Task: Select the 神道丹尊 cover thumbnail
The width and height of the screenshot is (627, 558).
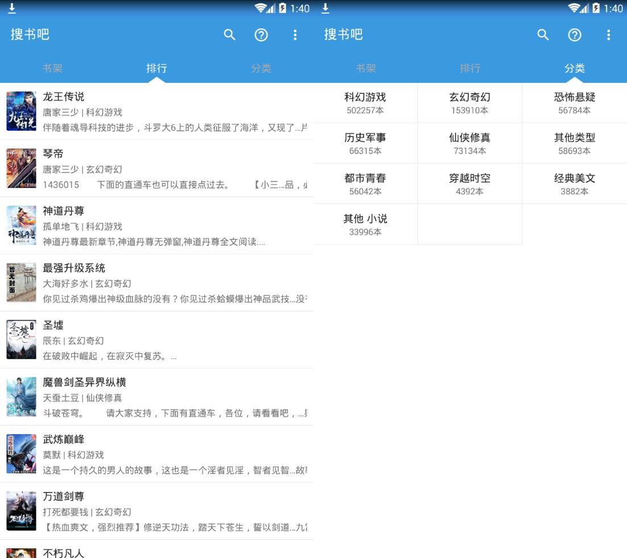Action: click(21, 226)
